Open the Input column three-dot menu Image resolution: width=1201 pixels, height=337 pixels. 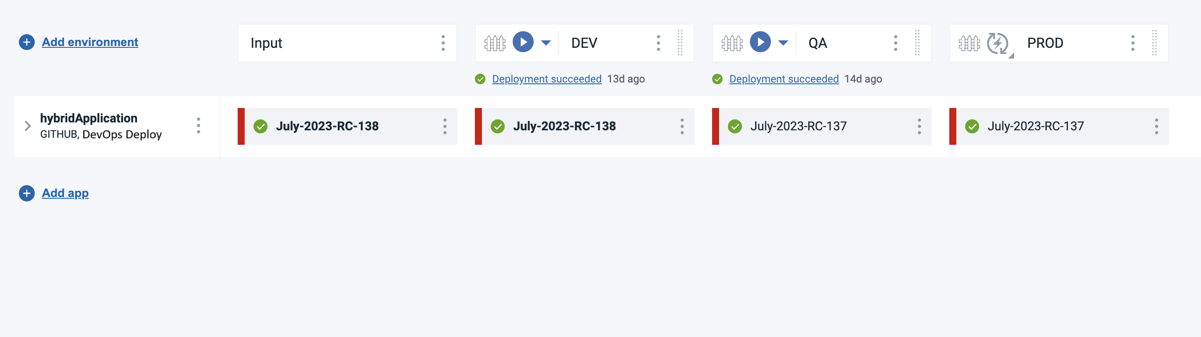tap(443, 43)
